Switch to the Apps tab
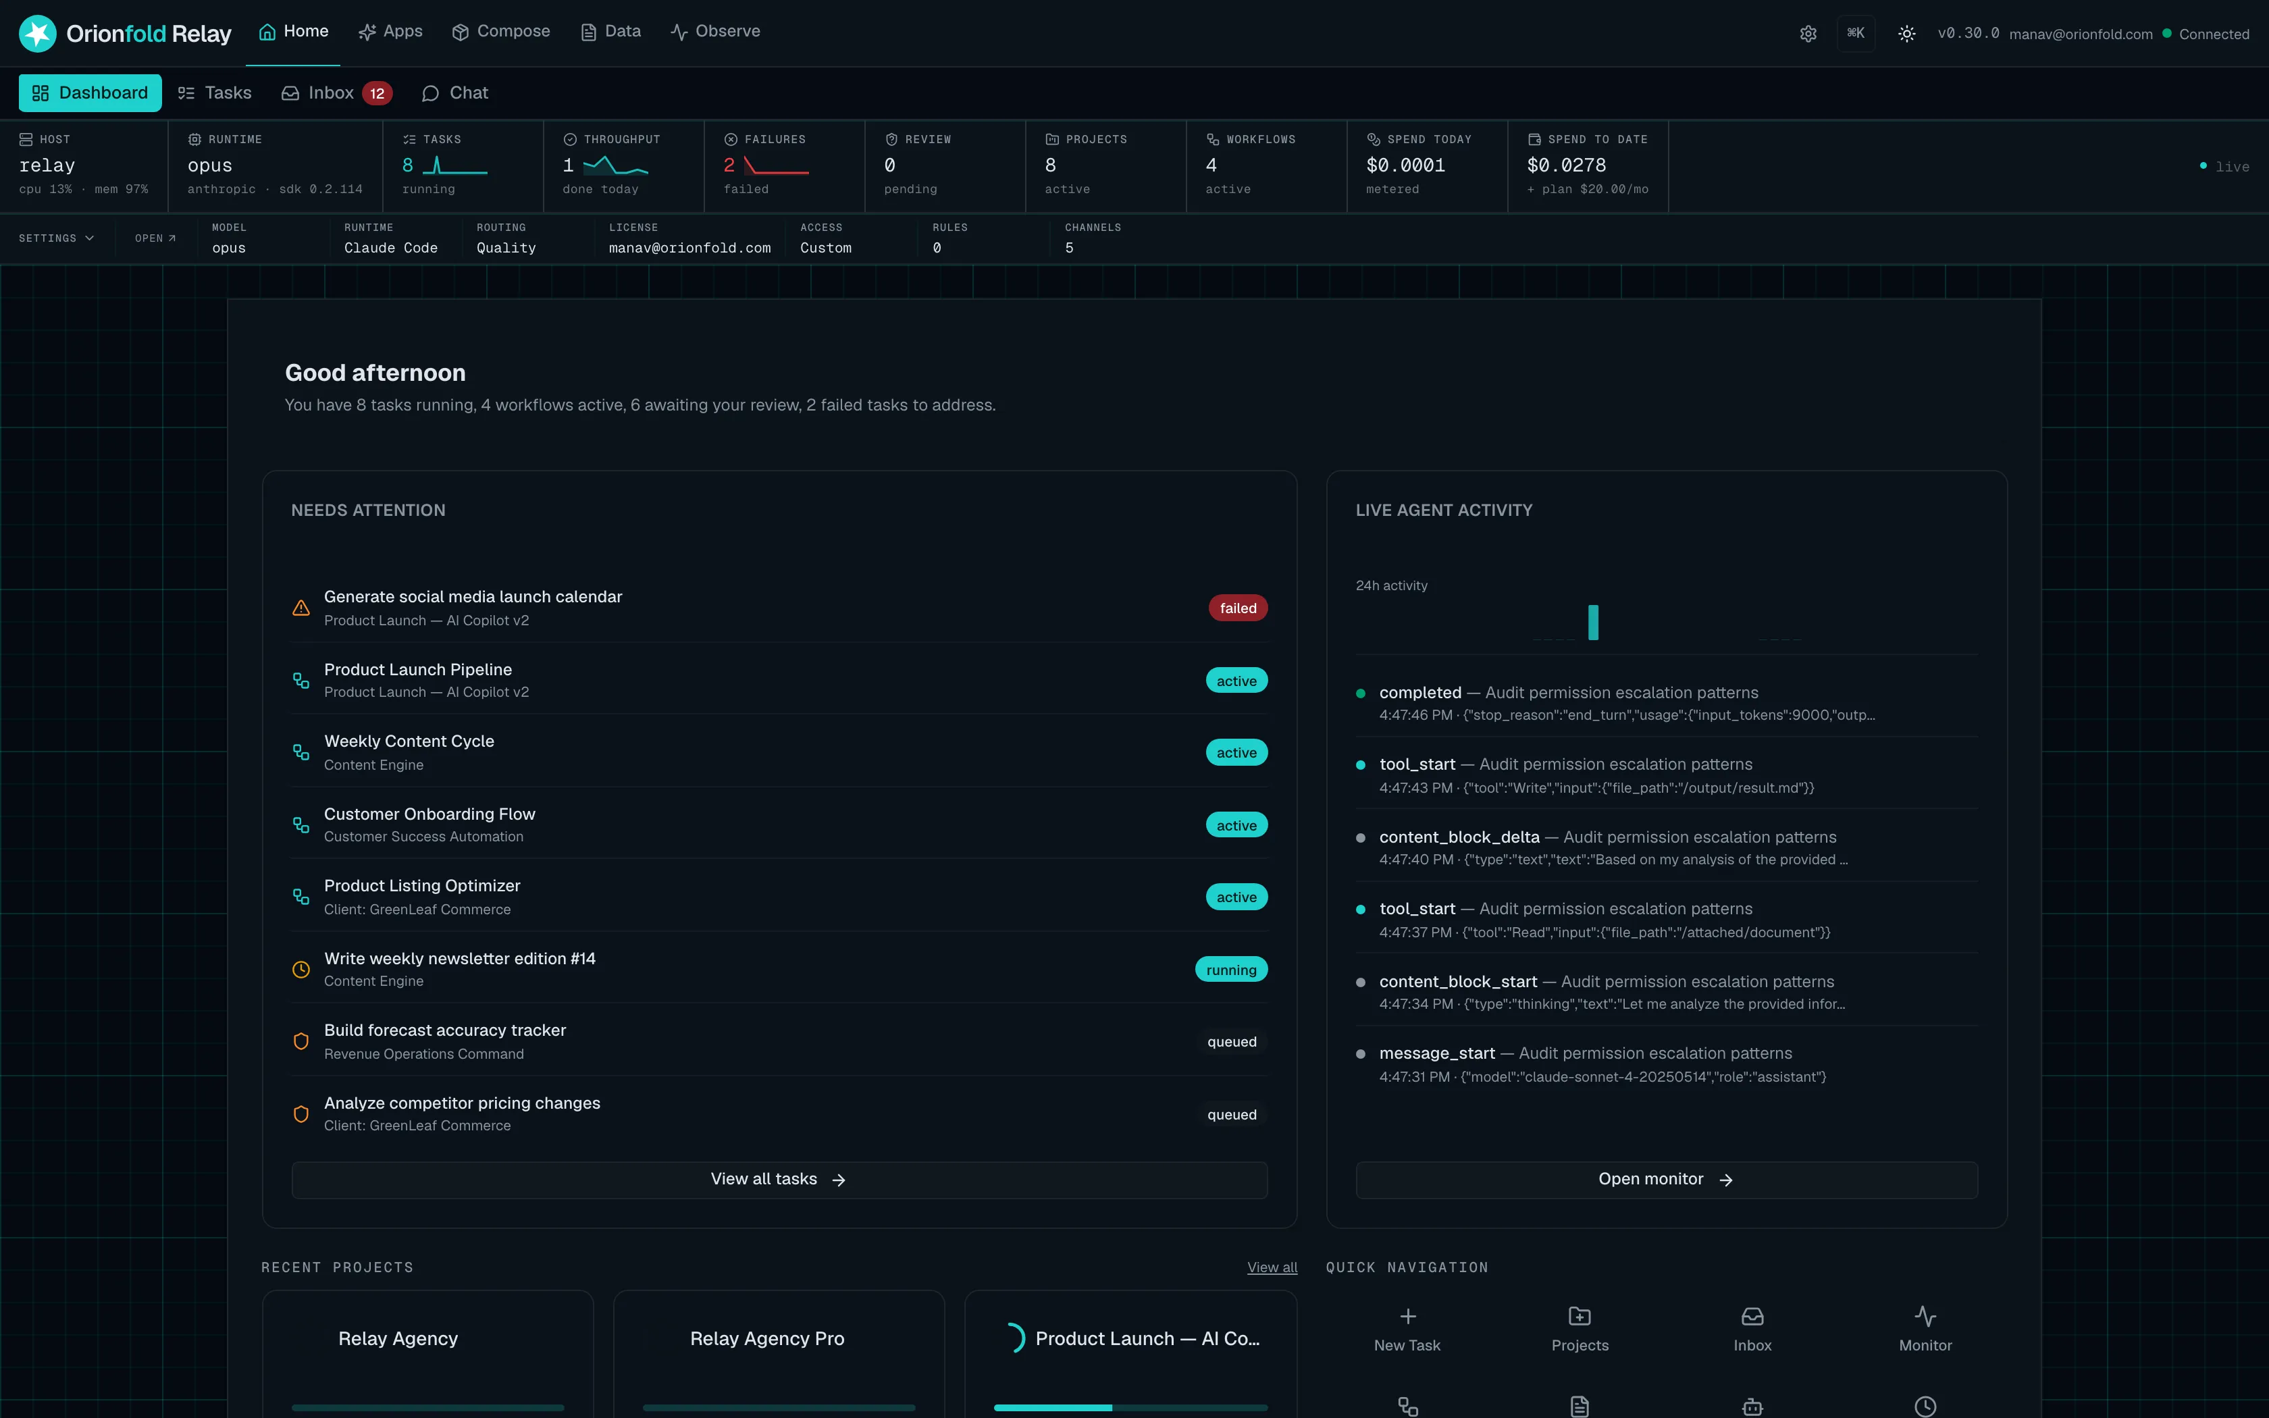Image resolution: width=2269 pixels, height=1418 pixels. [x=390, y=32]
